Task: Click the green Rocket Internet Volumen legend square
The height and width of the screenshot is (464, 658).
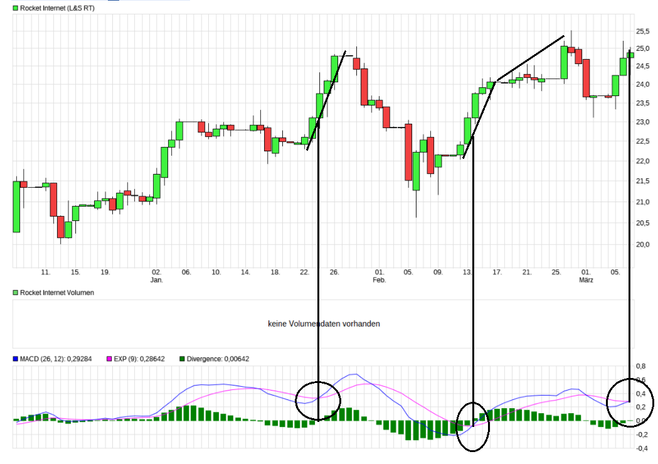Action: point(16,293)
